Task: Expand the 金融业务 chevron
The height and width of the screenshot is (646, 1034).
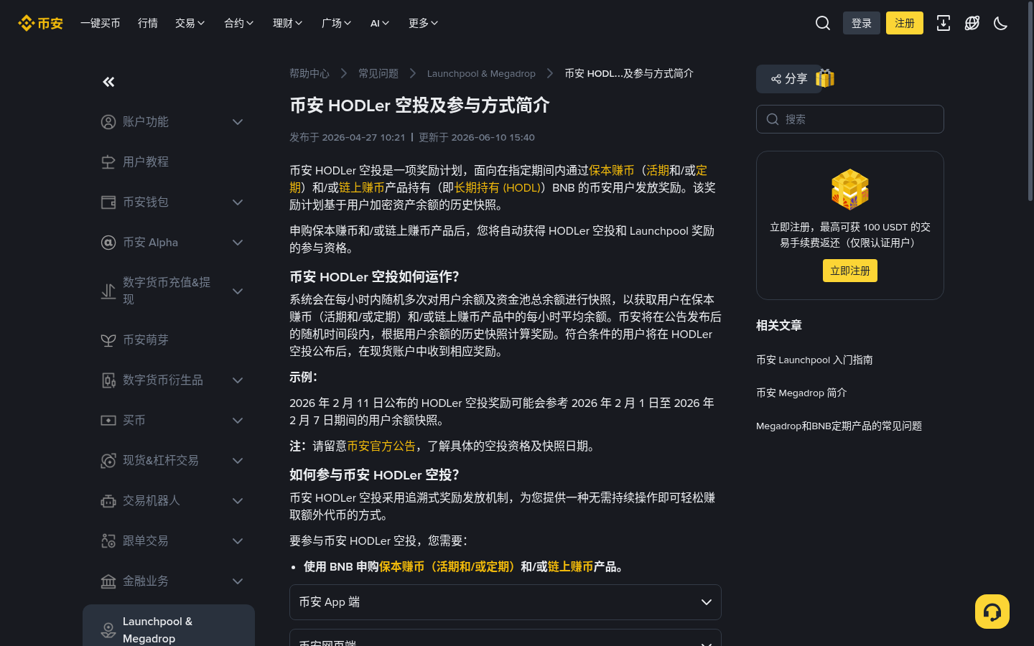Action: coord(238,581)
